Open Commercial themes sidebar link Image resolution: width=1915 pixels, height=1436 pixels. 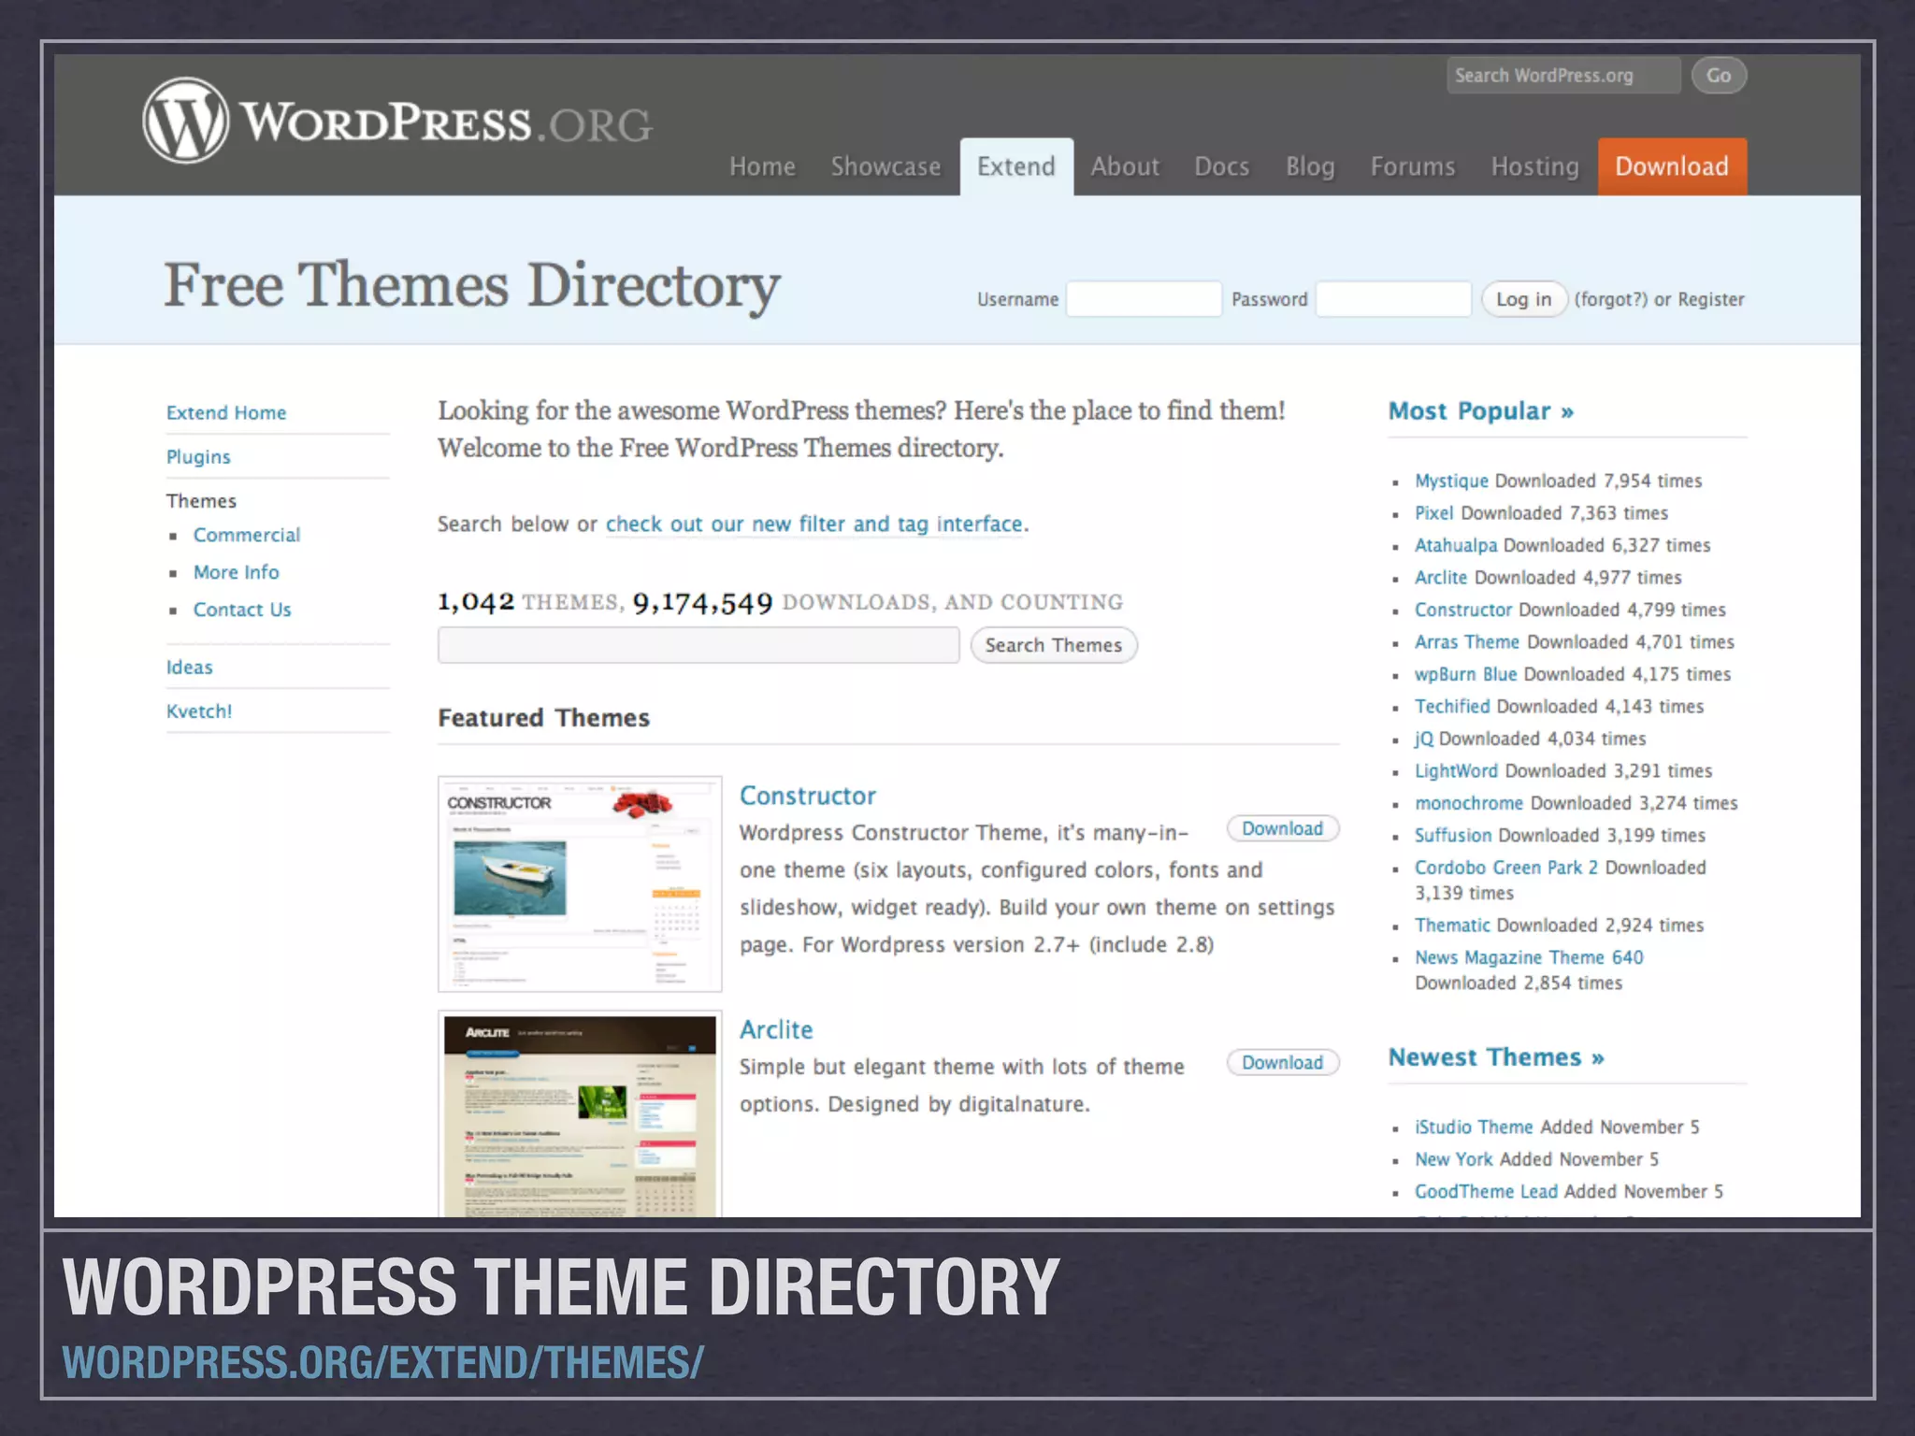click(247, 535)
